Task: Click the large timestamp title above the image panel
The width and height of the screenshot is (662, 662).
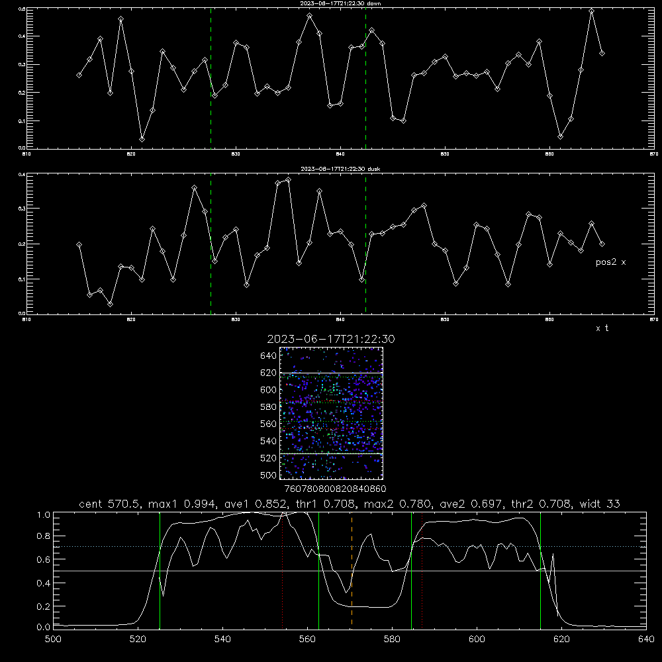Action: (330, 339)
